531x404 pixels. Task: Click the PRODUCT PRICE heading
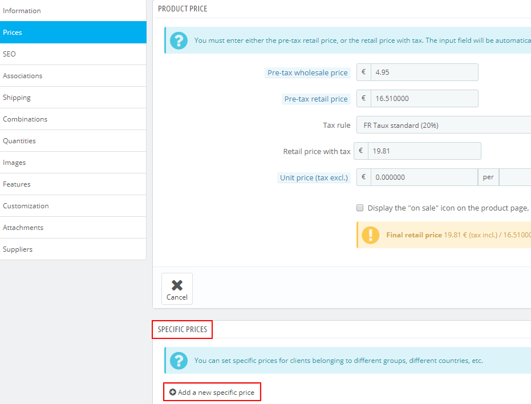pyautogui.click(x=183, y=9)
